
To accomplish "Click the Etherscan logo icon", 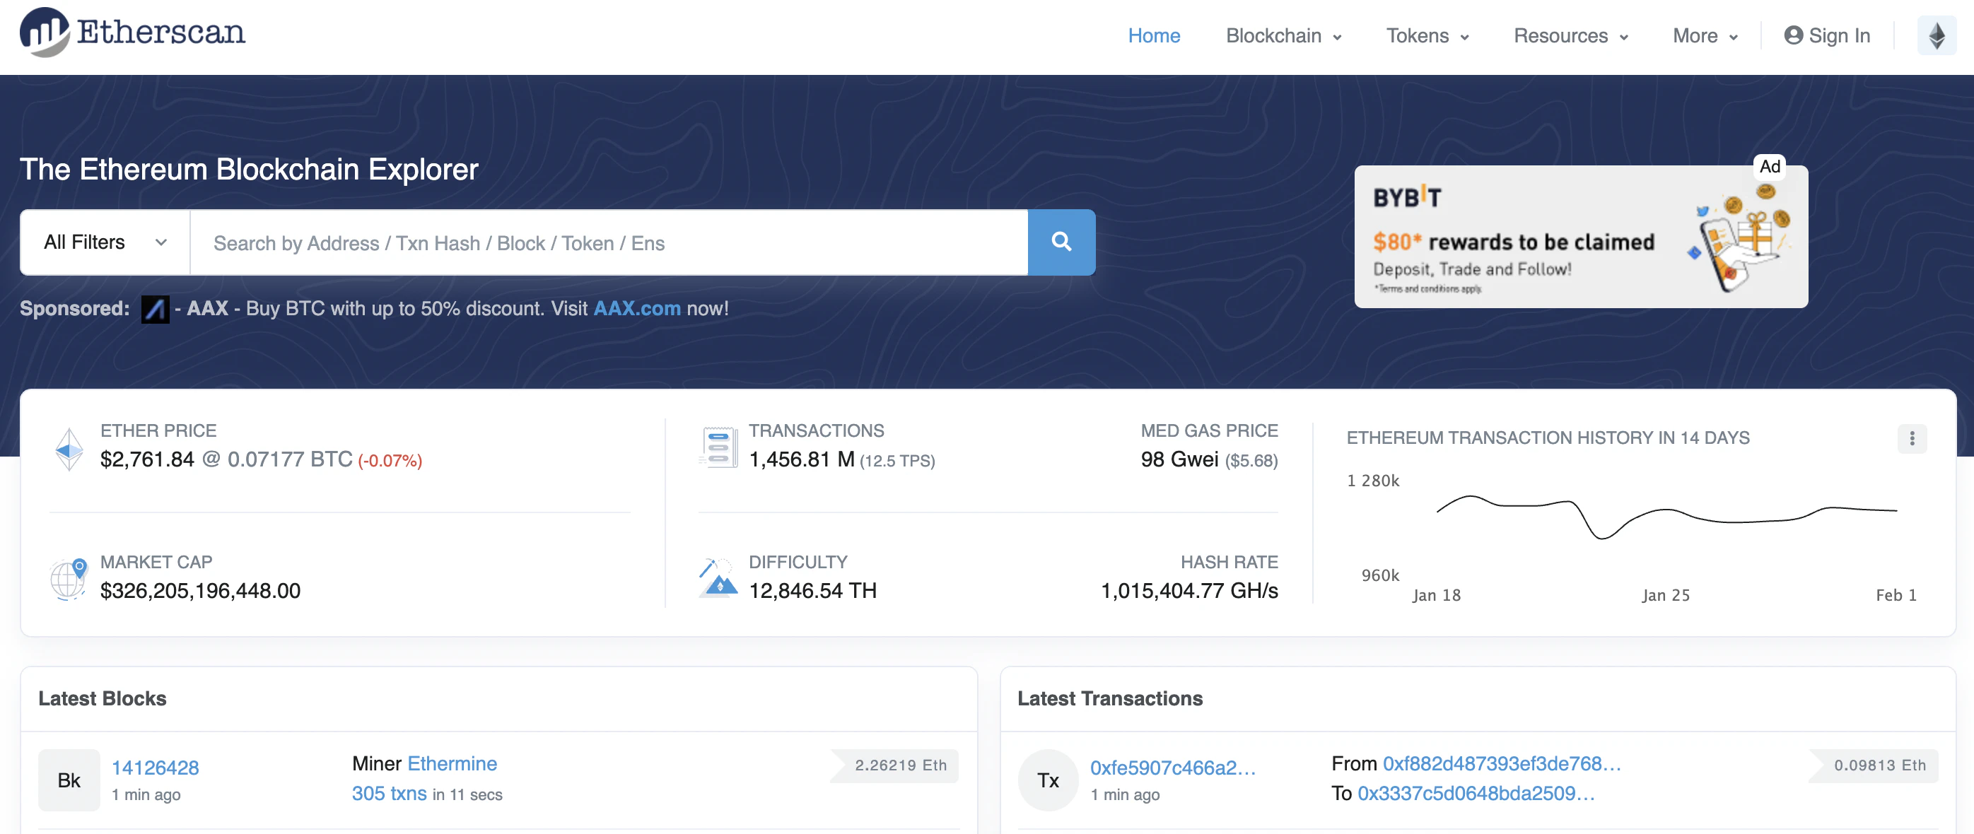I will (x=45, y=33).
